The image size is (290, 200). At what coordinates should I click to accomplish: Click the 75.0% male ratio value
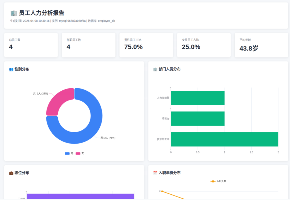tap(133, 47)
